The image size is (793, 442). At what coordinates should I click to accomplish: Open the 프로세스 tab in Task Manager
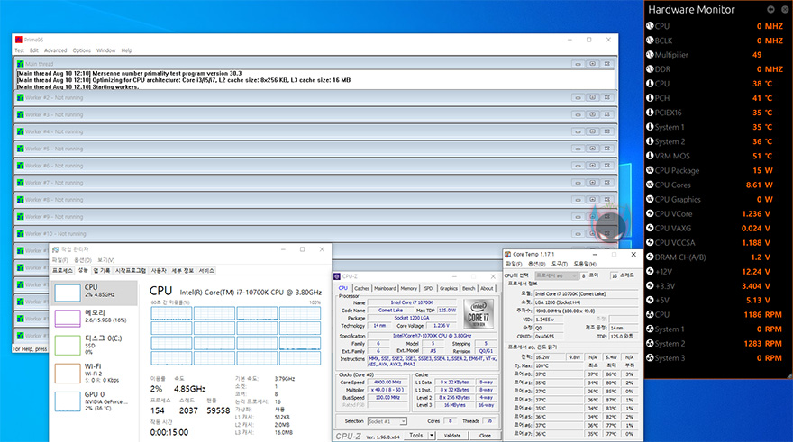pos(63,271)
